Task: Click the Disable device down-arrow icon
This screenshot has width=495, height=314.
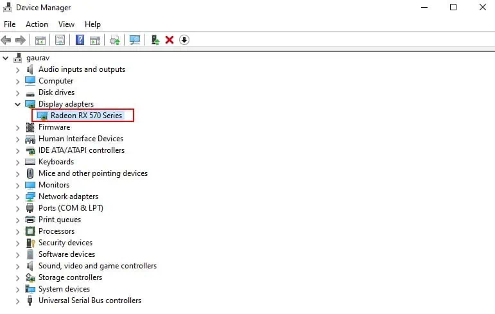Action: (x=184, y=40)
